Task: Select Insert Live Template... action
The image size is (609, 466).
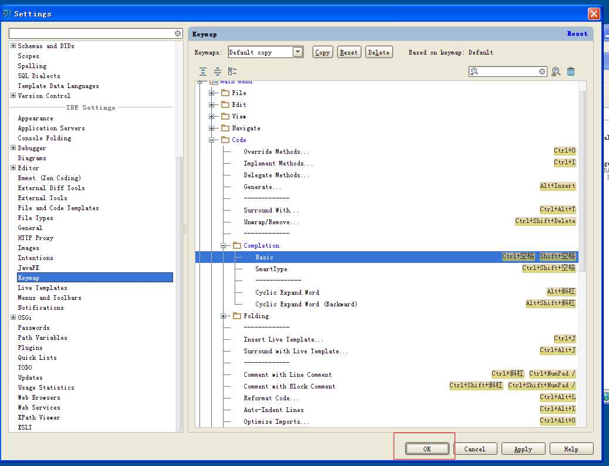Action: click(283, 339)
